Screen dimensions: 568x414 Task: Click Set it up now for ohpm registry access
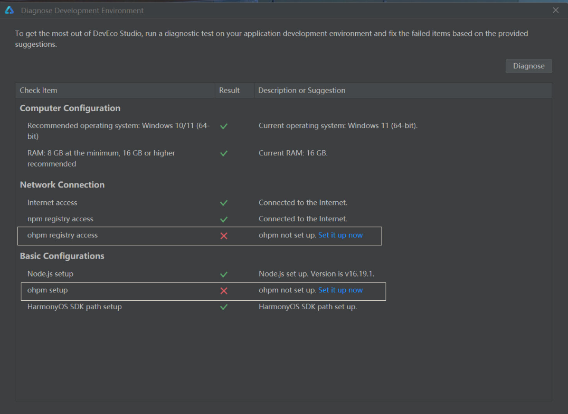(x=340, y=235)
